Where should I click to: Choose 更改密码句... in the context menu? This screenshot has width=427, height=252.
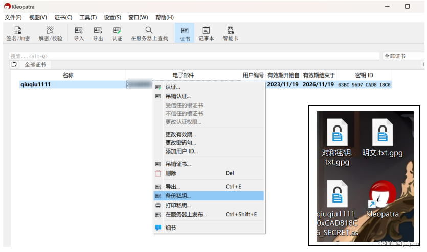pyautogui.click(x=209, y=143)
